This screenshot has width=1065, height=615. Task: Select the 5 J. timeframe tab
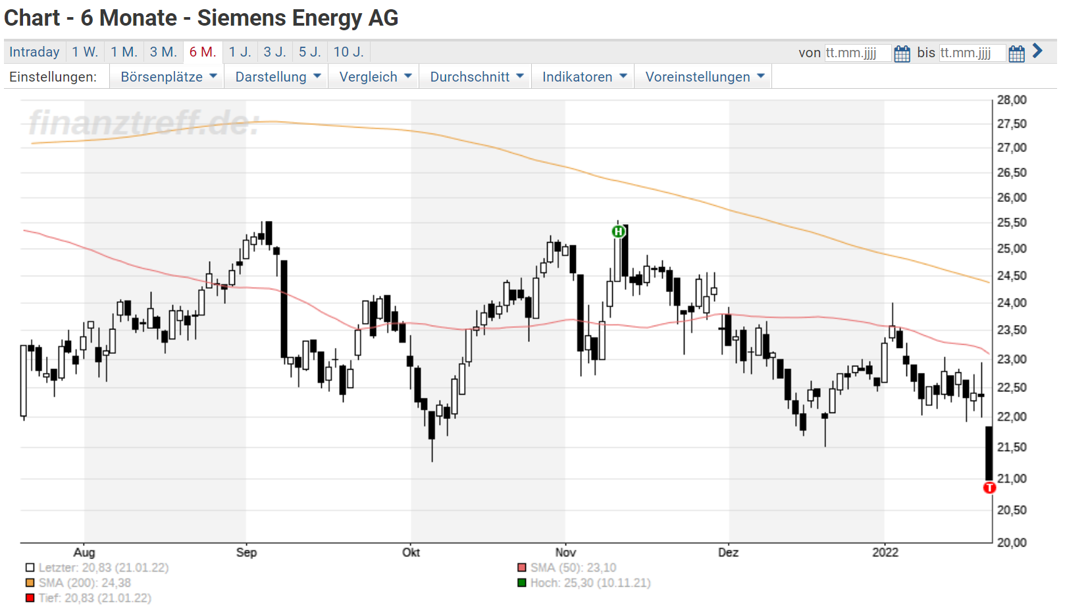[309, 52]
